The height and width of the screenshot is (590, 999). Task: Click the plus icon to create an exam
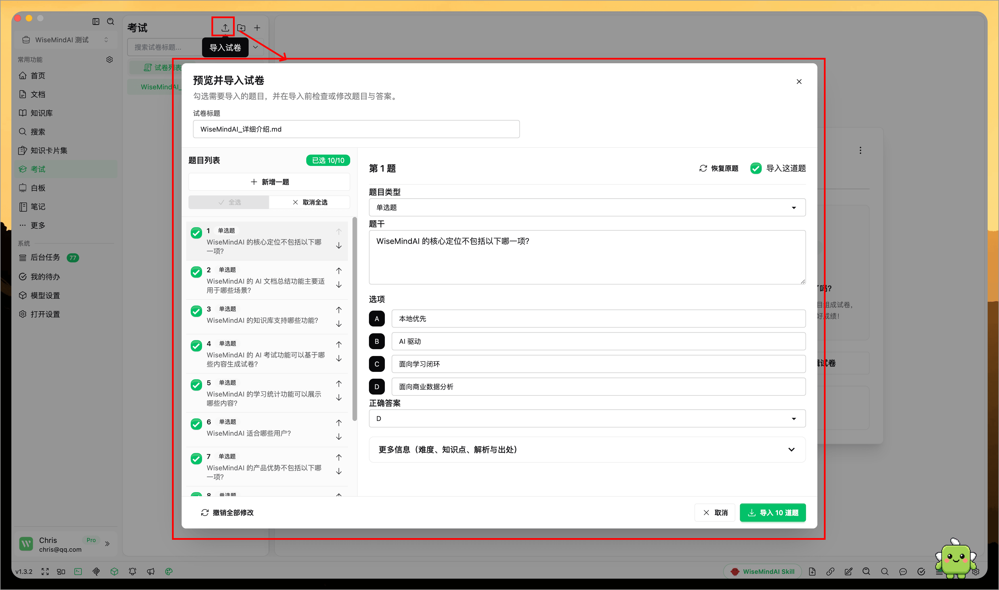[257, 28]
